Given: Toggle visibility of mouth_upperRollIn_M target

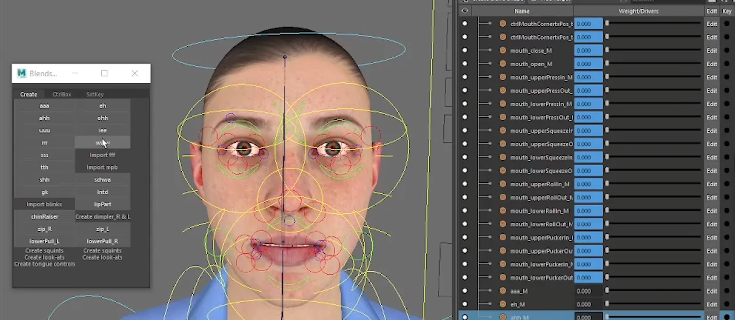Looking at the screenshot, I should pyautogui.click(x=464, y=184).
